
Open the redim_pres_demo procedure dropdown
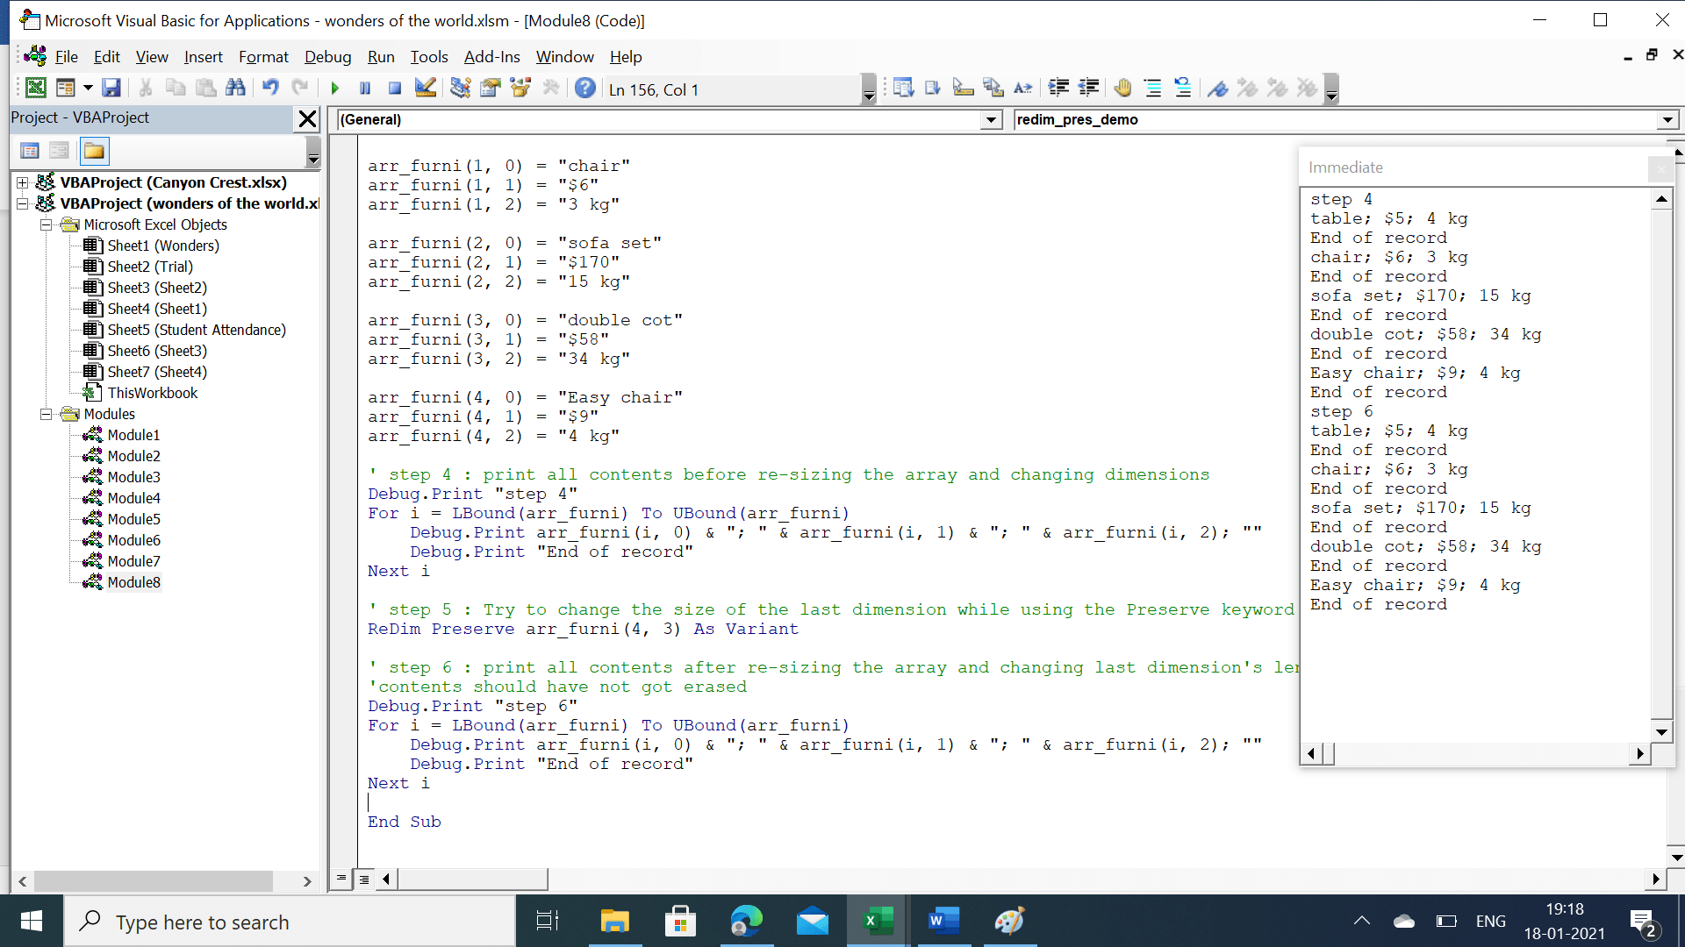point(1668,119)
